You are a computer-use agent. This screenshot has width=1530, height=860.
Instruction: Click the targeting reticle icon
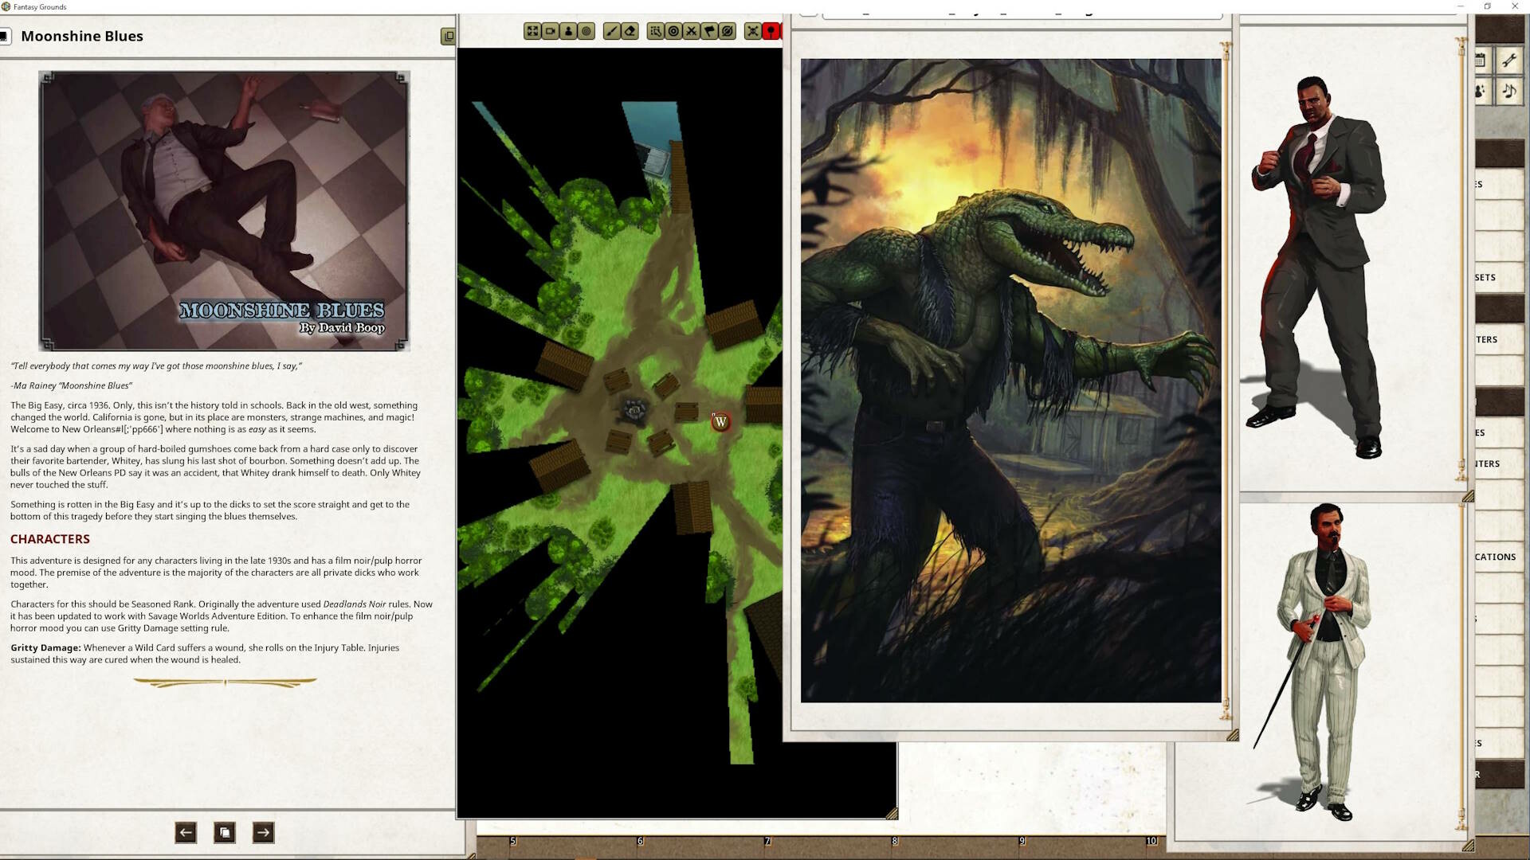coord(673,32)
